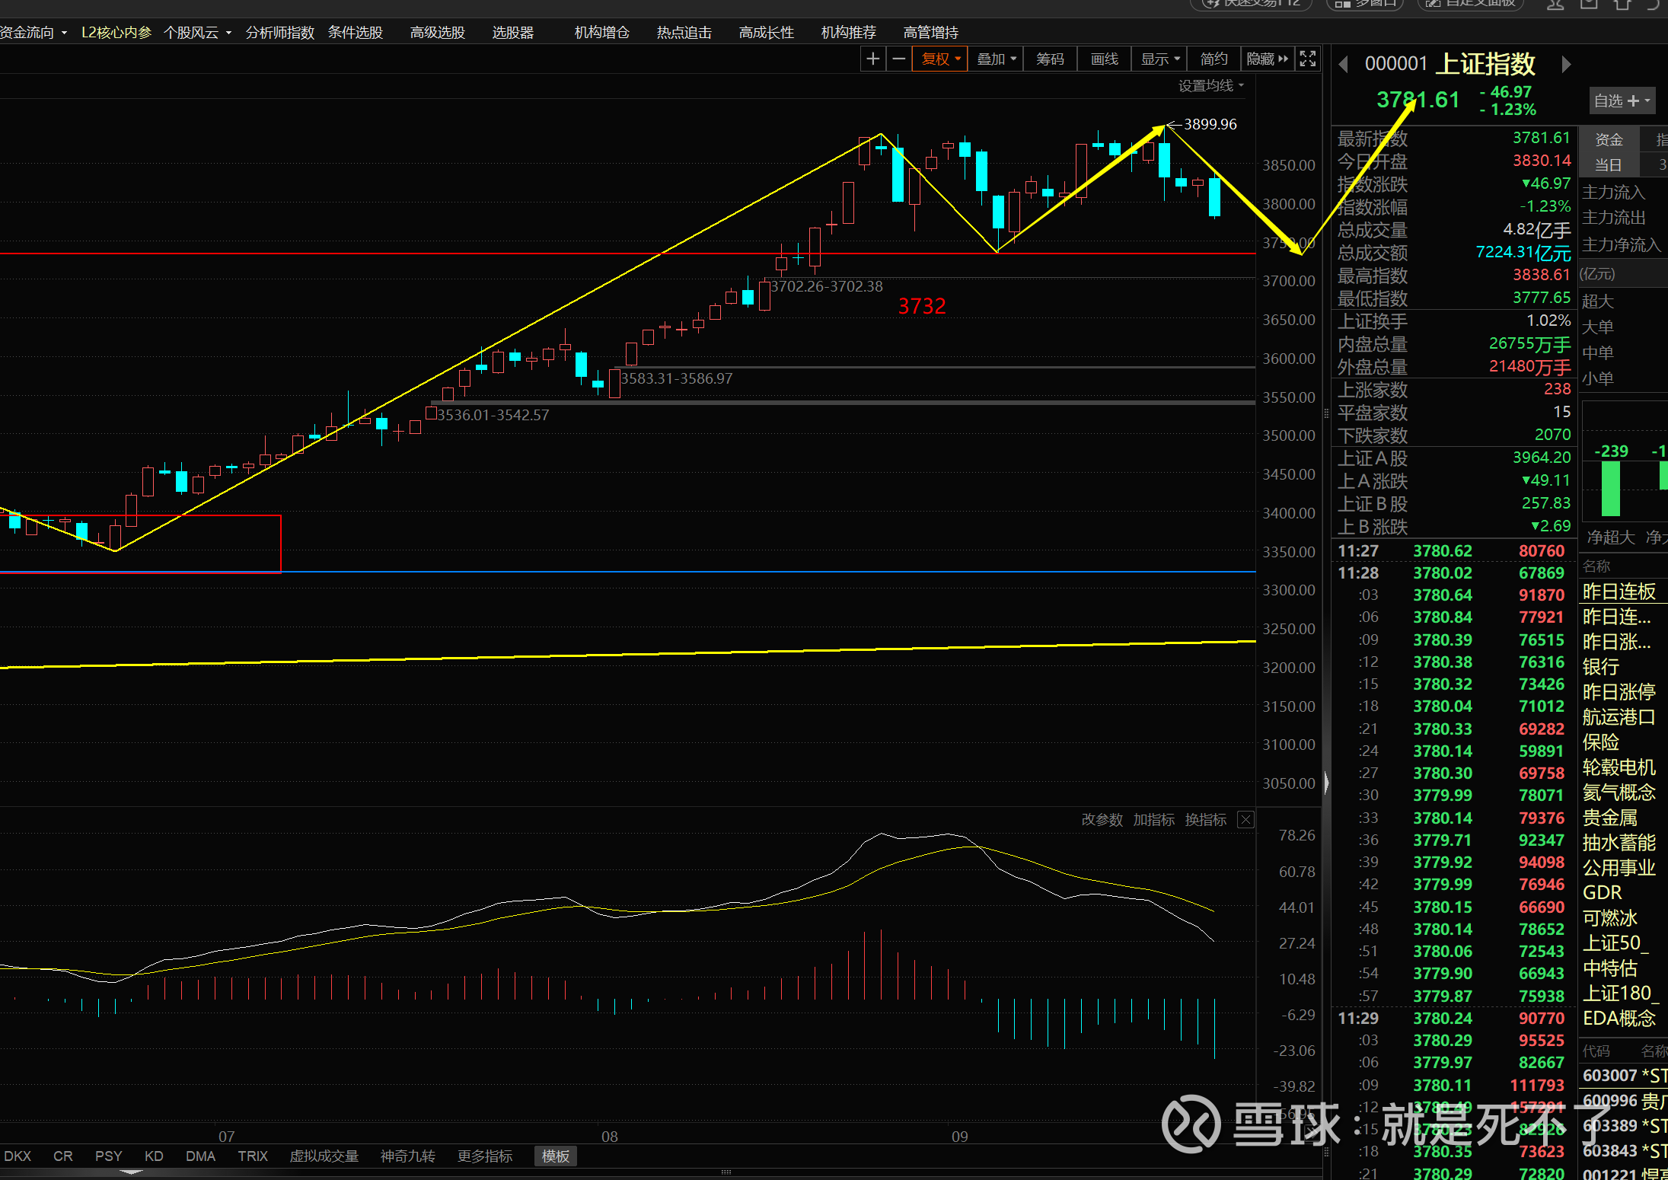Image resolution: width=1668 pixels, height=1180 pixels.
Task: Expand the 显示 display dropdown
Action: click(1159, 59)
